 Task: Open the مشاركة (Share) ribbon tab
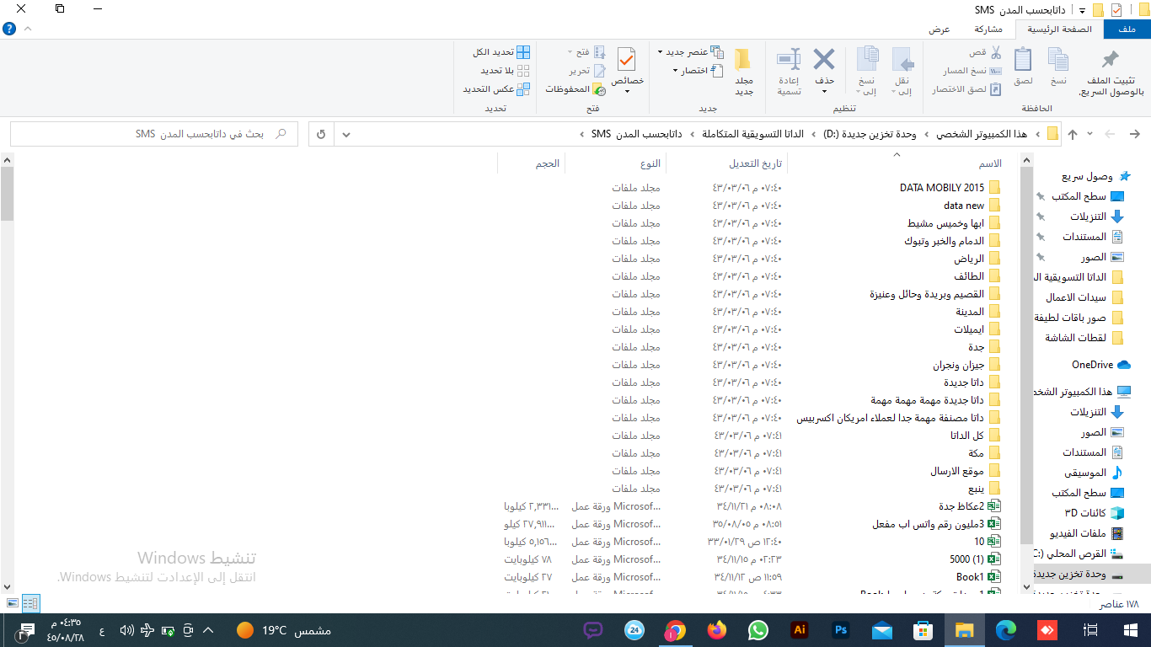click(x=988, y=29)
